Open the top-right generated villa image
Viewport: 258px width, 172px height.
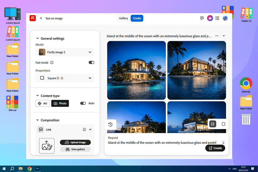pos(197,70)
